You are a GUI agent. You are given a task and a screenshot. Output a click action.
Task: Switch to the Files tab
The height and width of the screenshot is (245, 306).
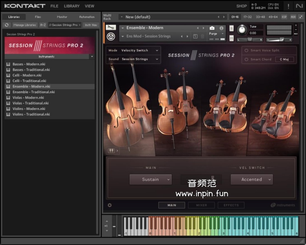tap(38, 17)
